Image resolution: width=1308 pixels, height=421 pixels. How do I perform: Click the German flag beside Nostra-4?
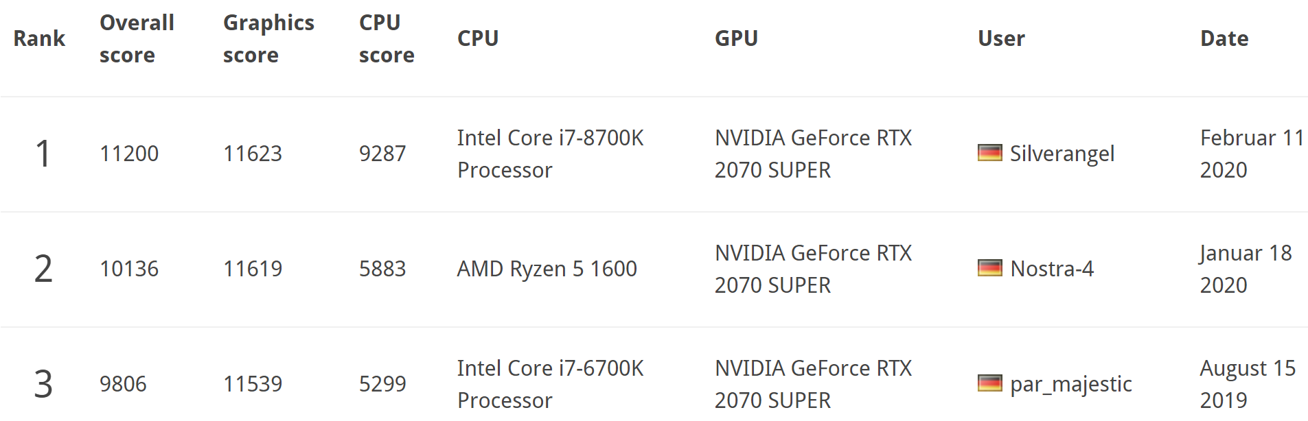989,268
